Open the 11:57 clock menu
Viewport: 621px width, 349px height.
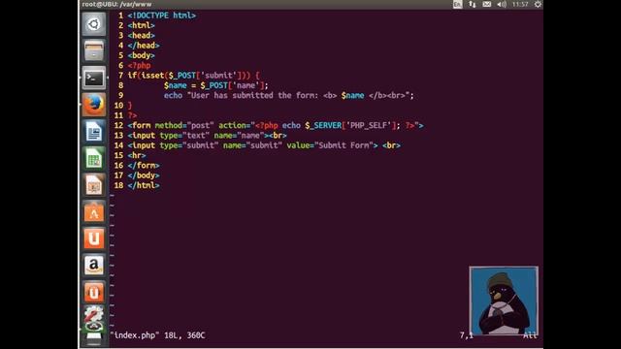click(x=520, y=4)
